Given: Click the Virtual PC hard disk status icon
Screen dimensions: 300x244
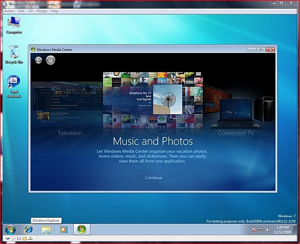Looking at the screenshot, I should click(x=8, y=238).
